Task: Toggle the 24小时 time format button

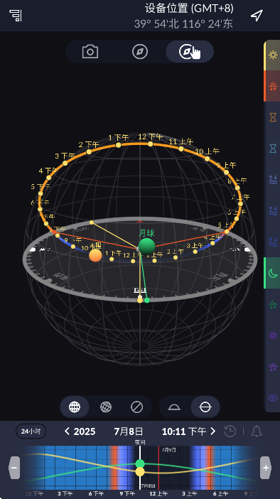Action: pyautogui.click(x=31, y=431)
